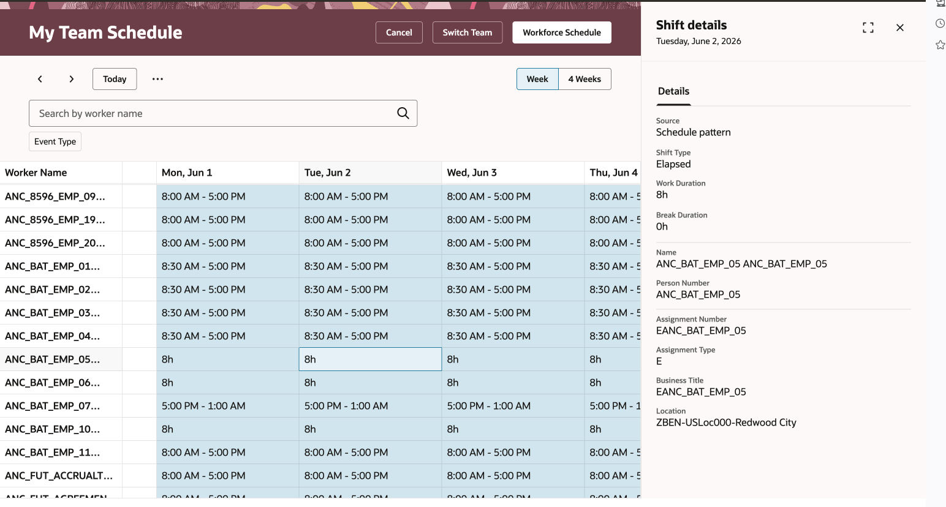This screenshot has width=946, height=507.
Task: Go to next week using right chevron
Action: point(72,79)
